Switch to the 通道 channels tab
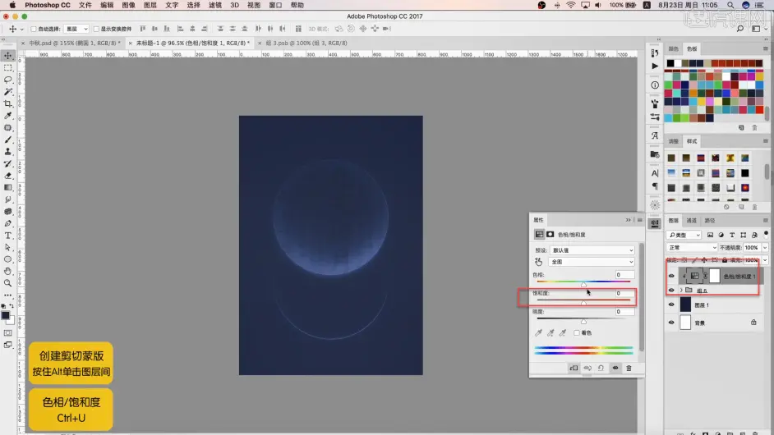Image resolution: width=774 pixels, height=435 pixels. 692,221
